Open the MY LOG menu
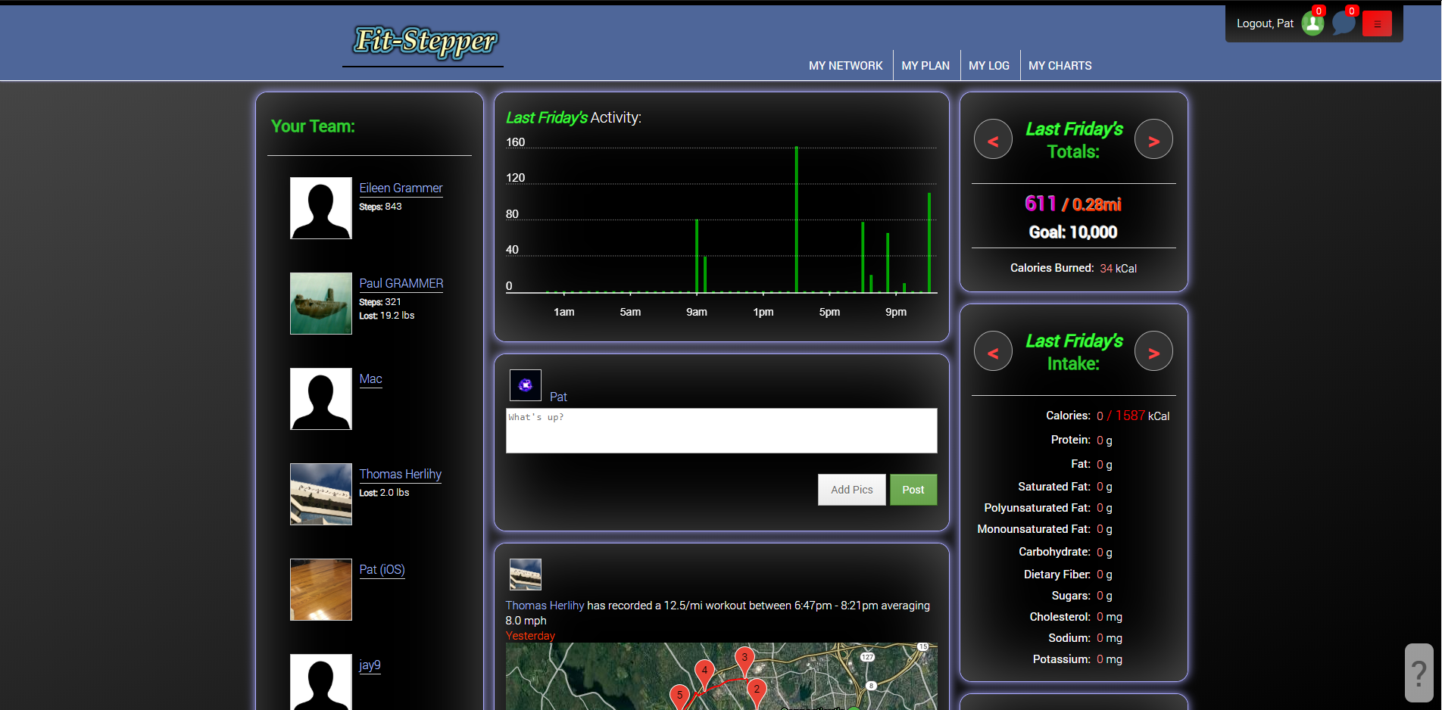Screen dimensions: 1442x710 [x=988, y=66]
